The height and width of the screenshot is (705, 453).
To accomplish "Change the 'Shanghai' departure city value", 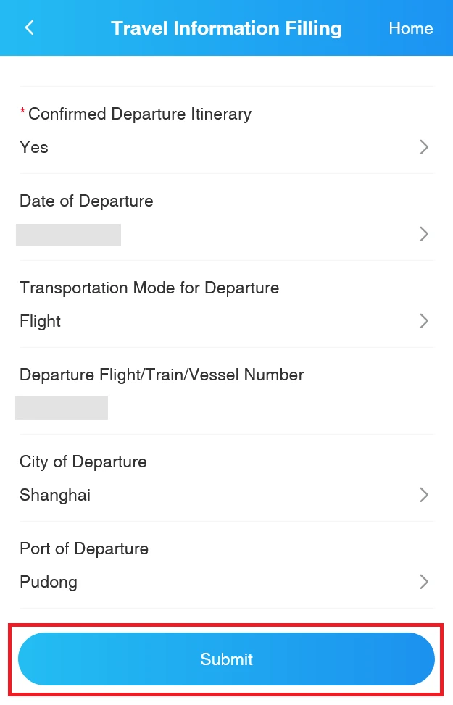I will (x=55, y=495).
